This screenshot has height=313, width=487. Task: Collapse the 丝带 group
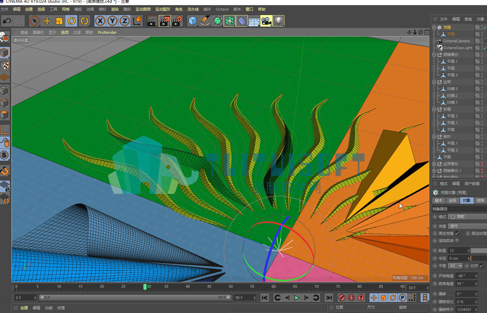(x=434, y=82)
